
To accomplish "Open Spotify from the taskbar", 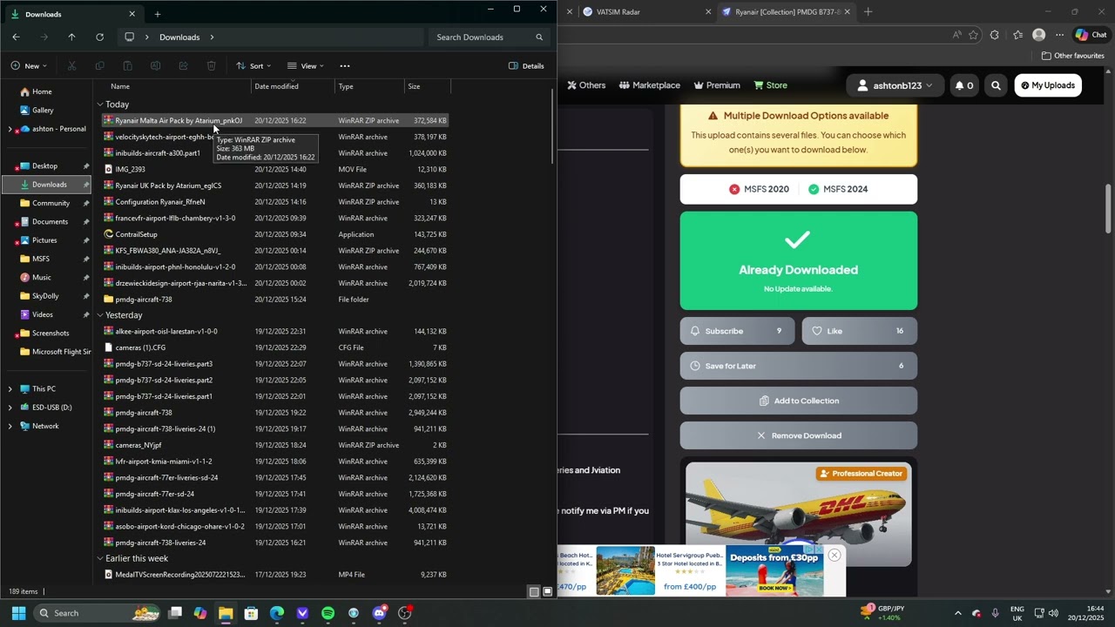I will tap(328, 613).
